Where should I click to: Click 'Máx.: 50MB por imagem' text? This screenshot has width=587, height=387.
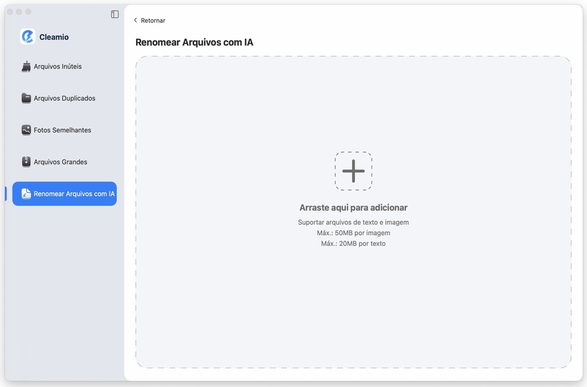(x=354, y=233)
